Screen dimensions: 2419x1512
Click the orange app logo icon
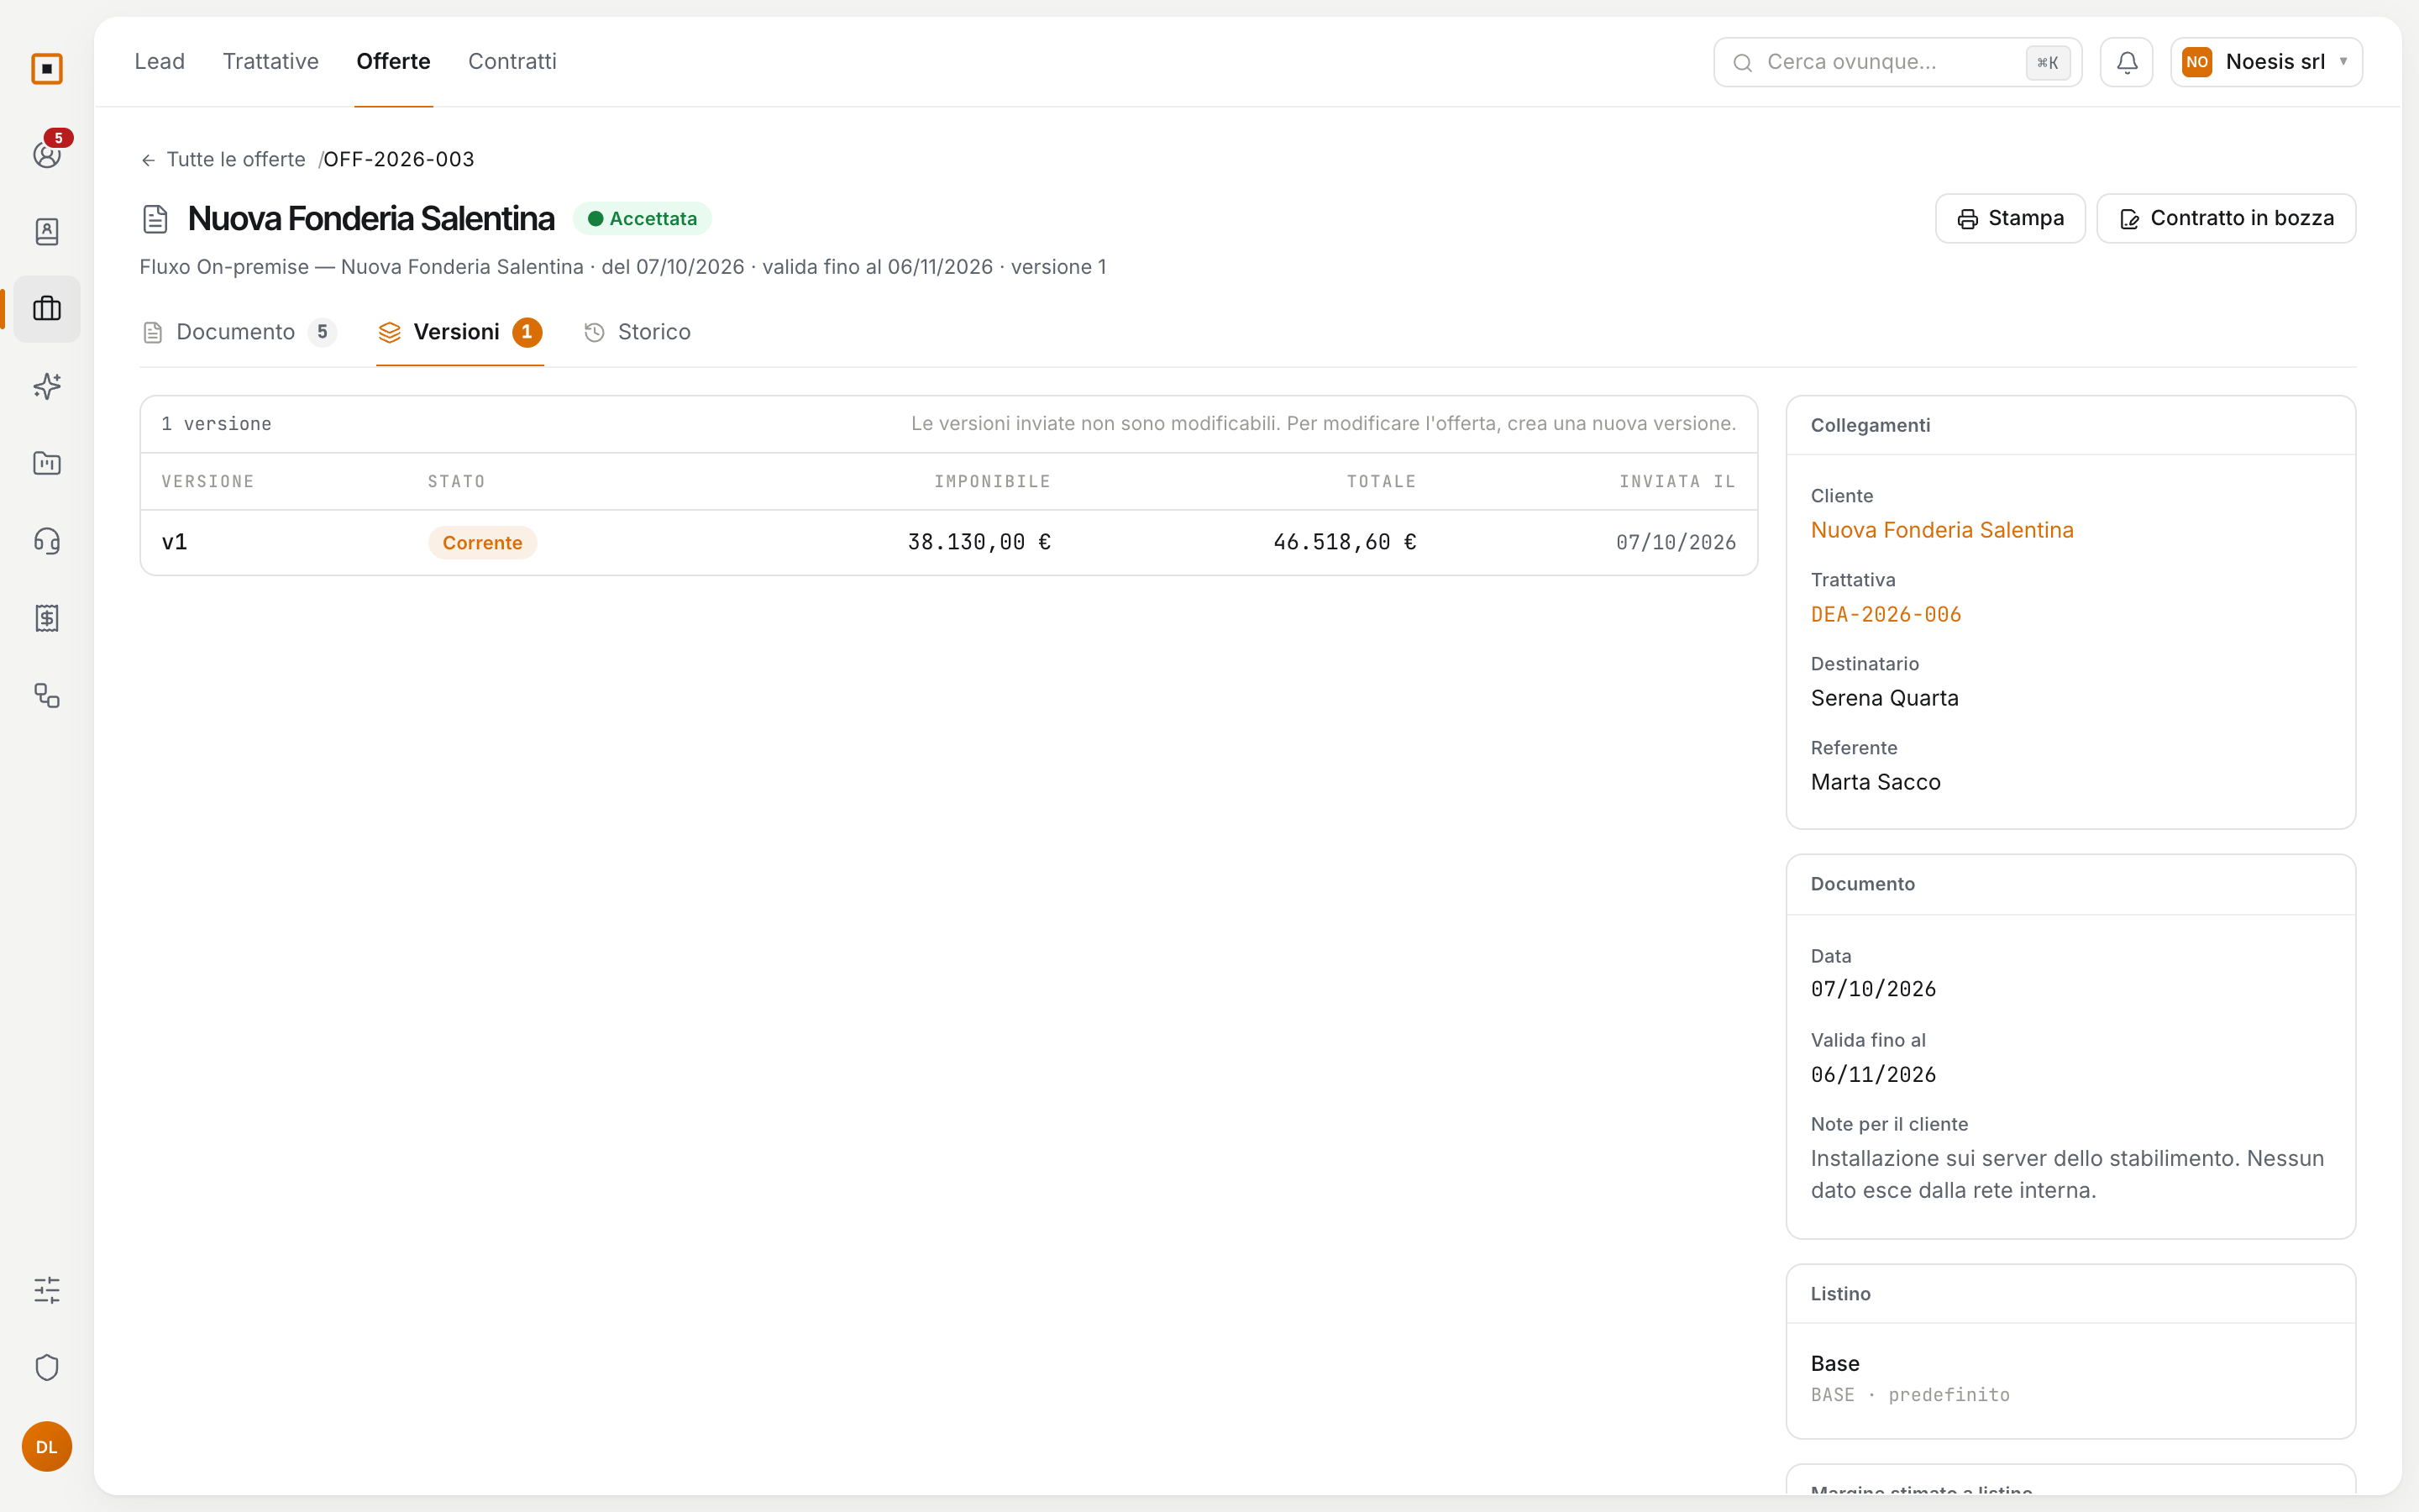tap(47, 69)
